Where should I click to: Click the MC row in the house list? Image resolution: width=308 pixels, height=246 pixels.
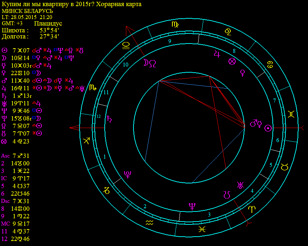15,224
